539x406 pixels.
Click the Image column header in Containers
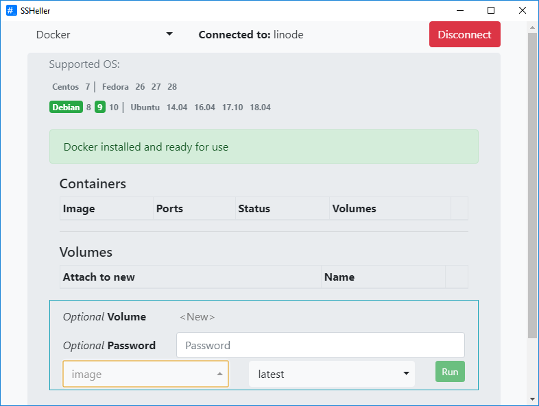pyautogui.click(x=79, y=209)
